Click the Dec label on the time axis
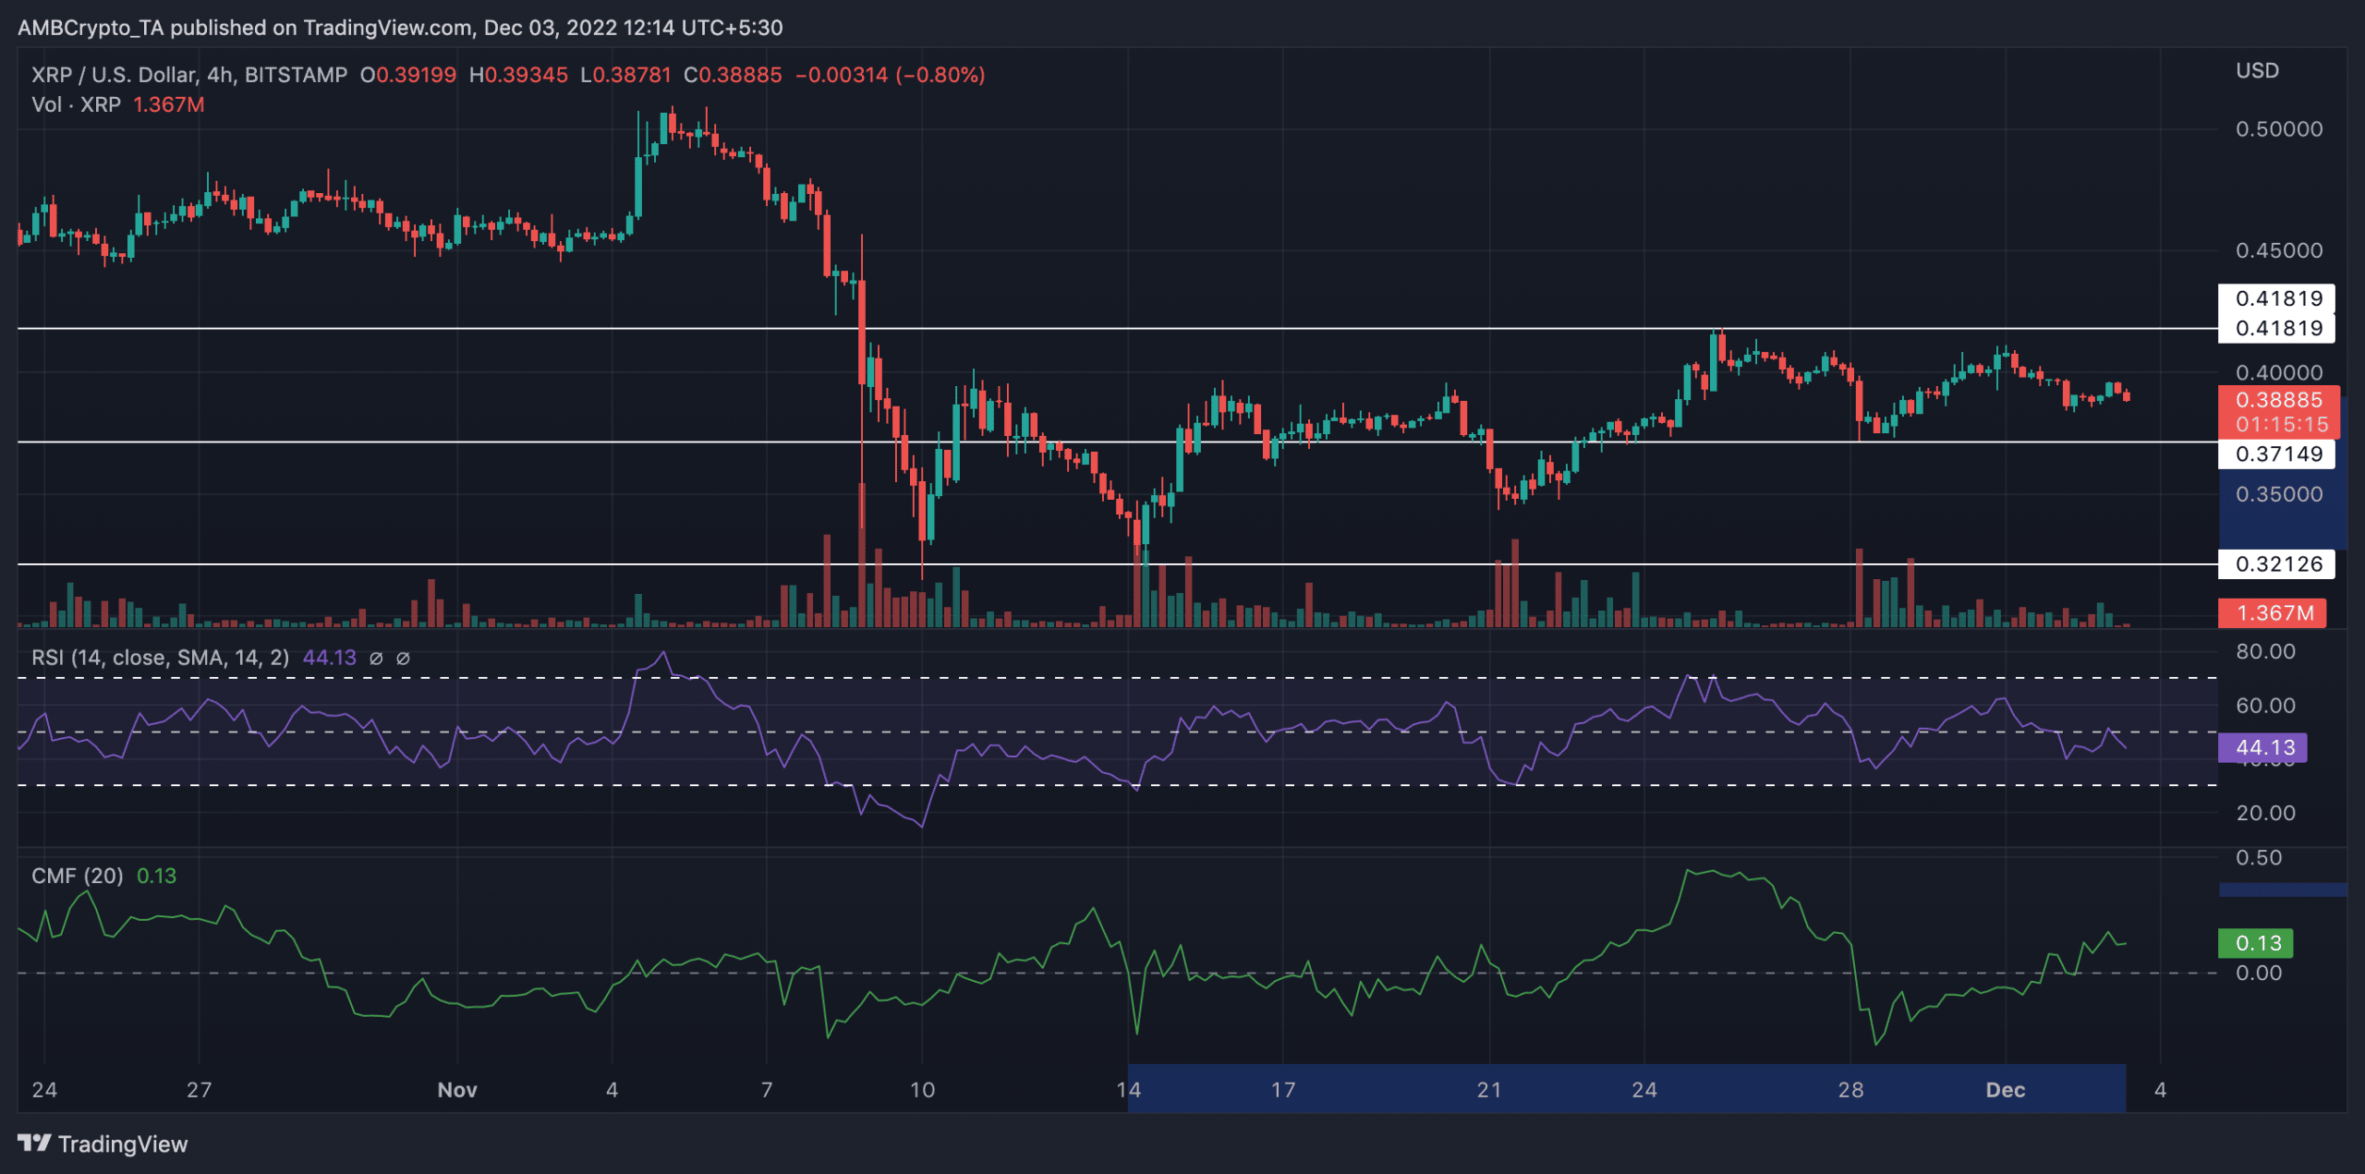 pyautogui.click(x=2007, y=1090)
